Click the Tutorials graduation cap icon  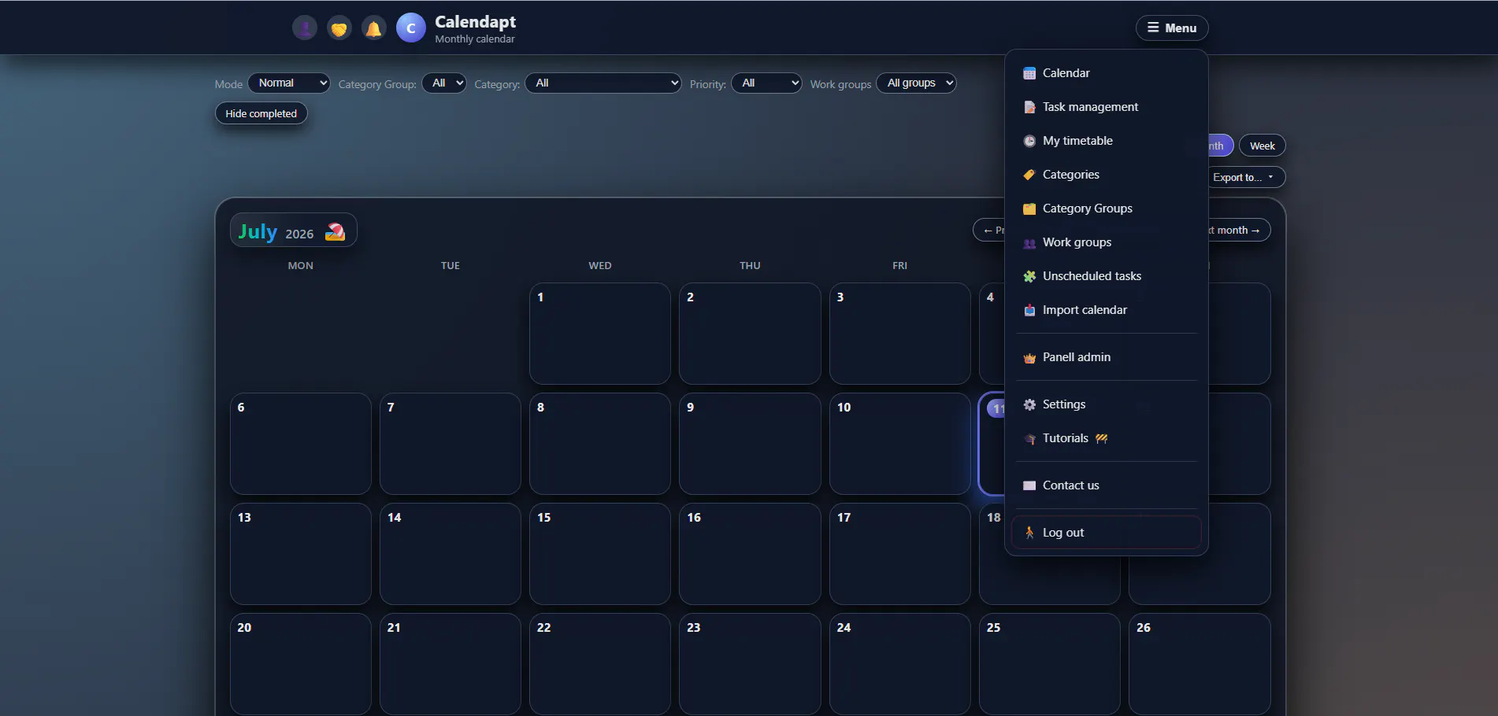[x=1029, y=439]
